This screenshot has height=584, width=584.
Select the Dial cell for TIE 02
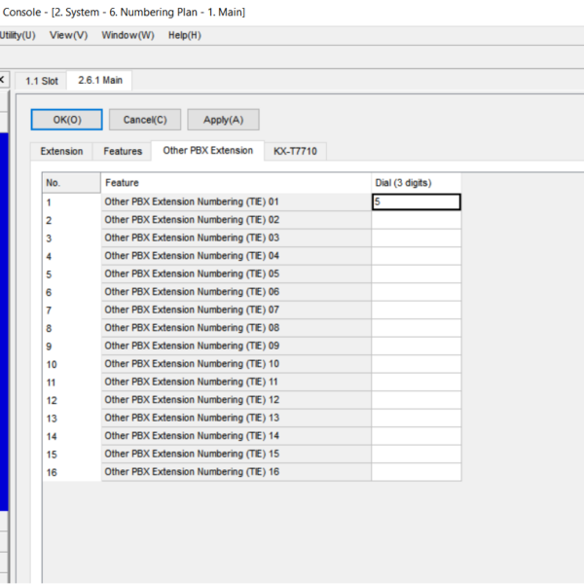(416, 220)
